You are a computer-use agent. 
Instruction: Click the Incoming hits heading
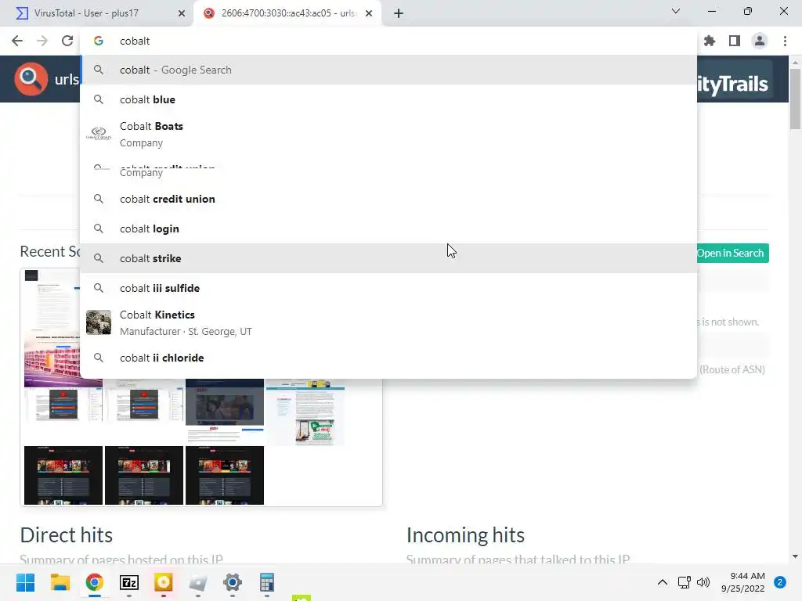pyautogui.click(x=465, y=535)
